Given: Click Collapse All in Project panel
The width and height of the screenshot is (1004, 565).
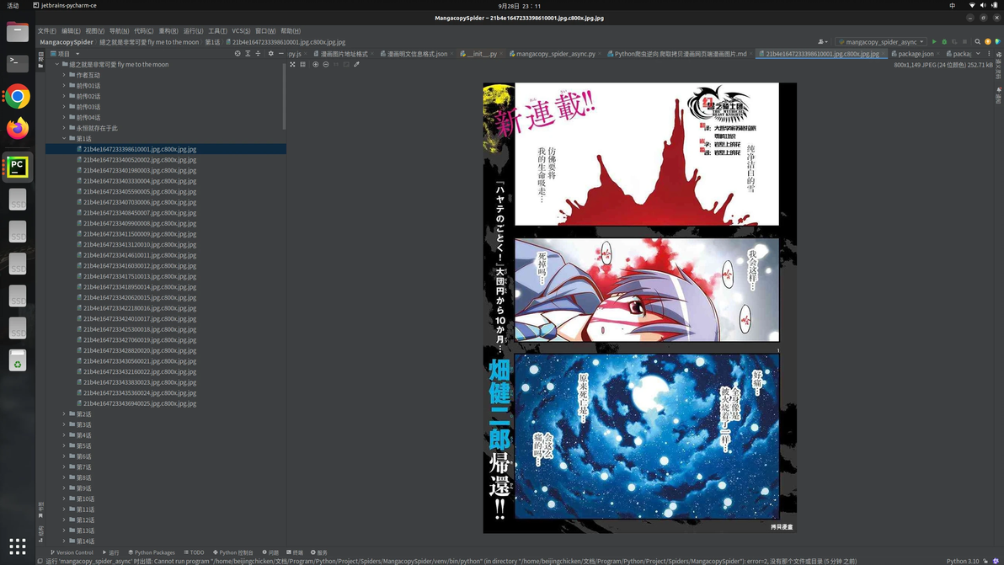Looking at the screenshot, I should click(258, 54).
